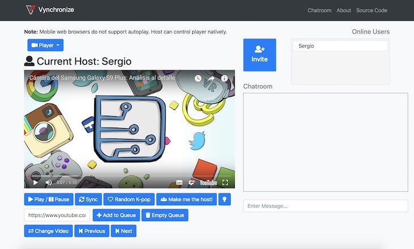
Task: Click the Change Video button
Action: 48,231
